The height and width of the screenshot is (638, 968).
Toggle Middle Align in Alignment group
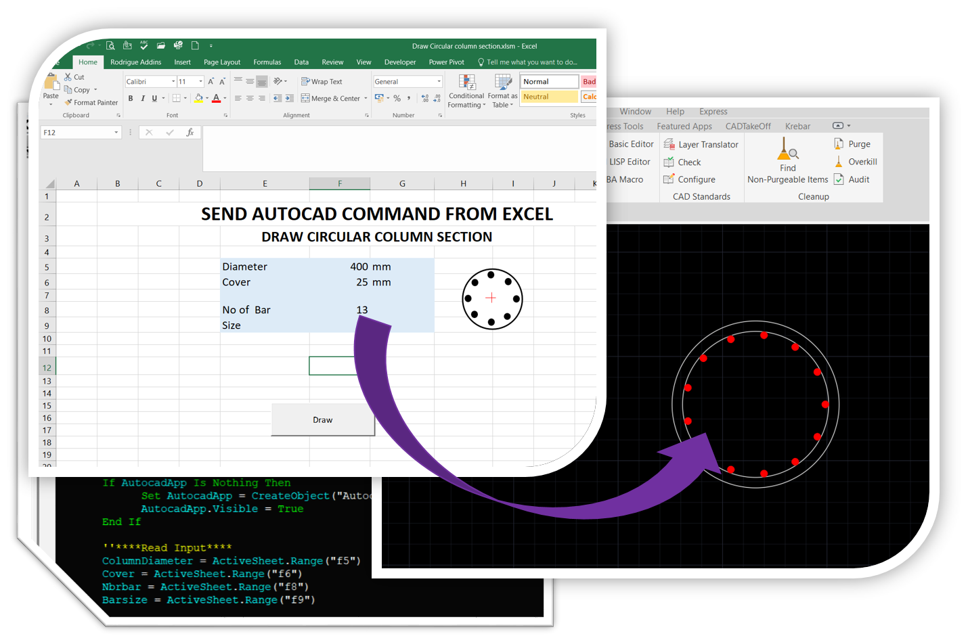(x=250, y=81)
